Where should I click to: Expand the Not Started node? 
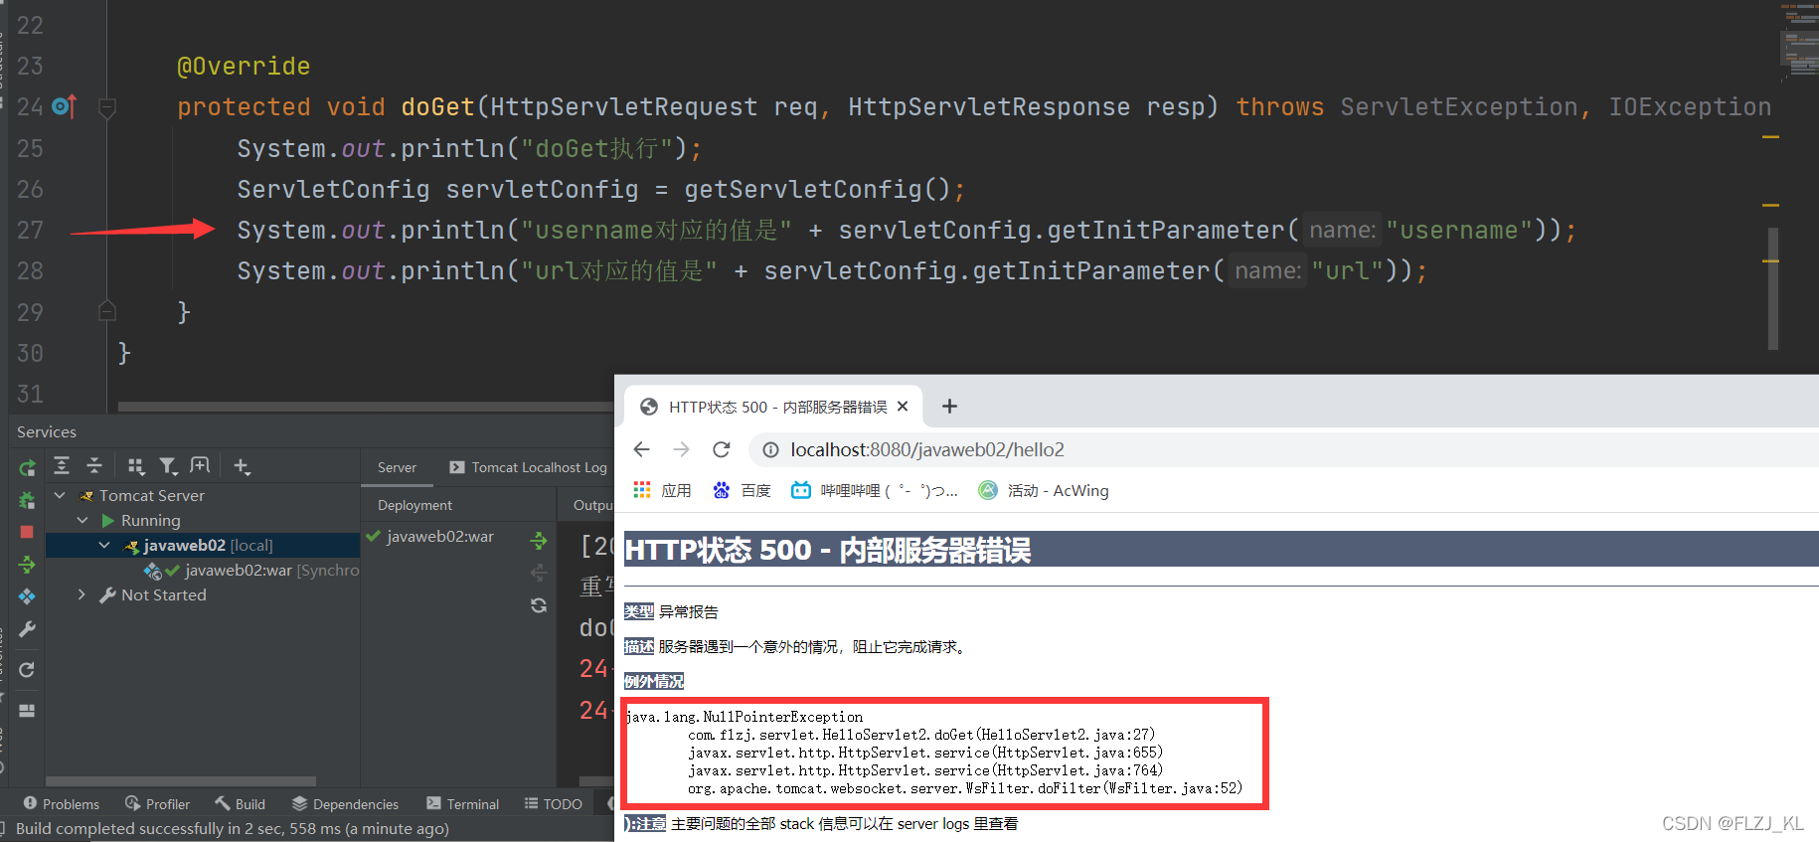(82, 594)
